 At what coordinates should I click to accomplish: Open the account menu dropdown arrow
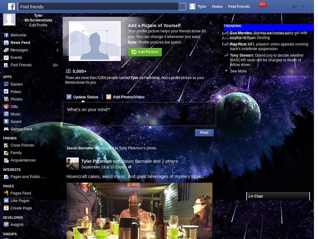(303, 7)
